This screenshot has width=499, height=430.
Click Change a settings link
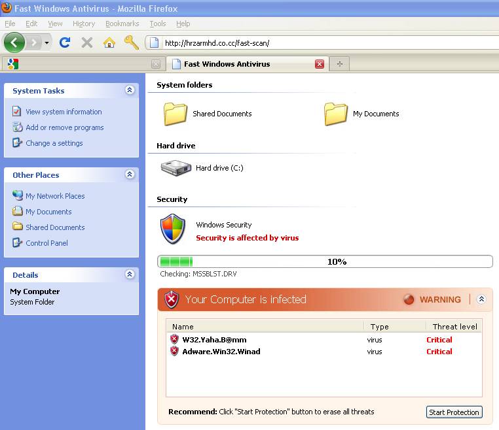(x=54, y=143)
